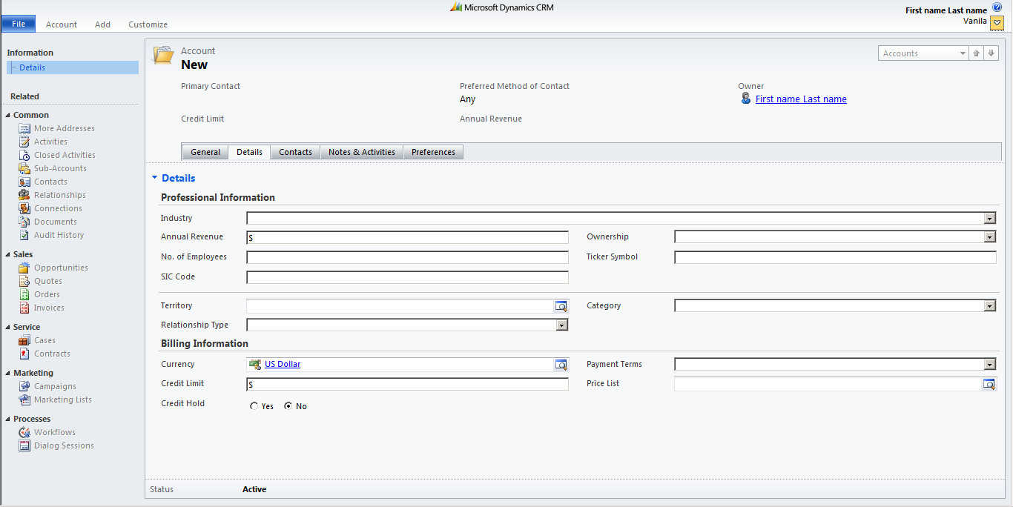Open the owner First name Last name link
Viewport: 1013px width, 507px height.
[801, 99]
